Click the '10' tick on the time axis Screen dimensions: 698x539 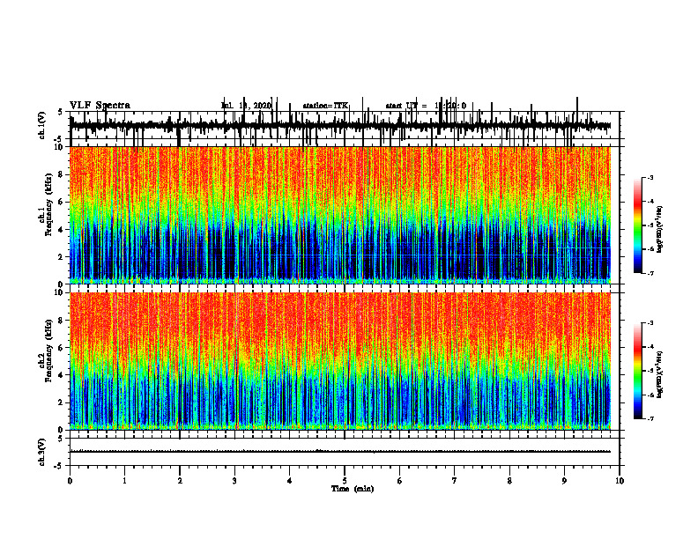620,481
